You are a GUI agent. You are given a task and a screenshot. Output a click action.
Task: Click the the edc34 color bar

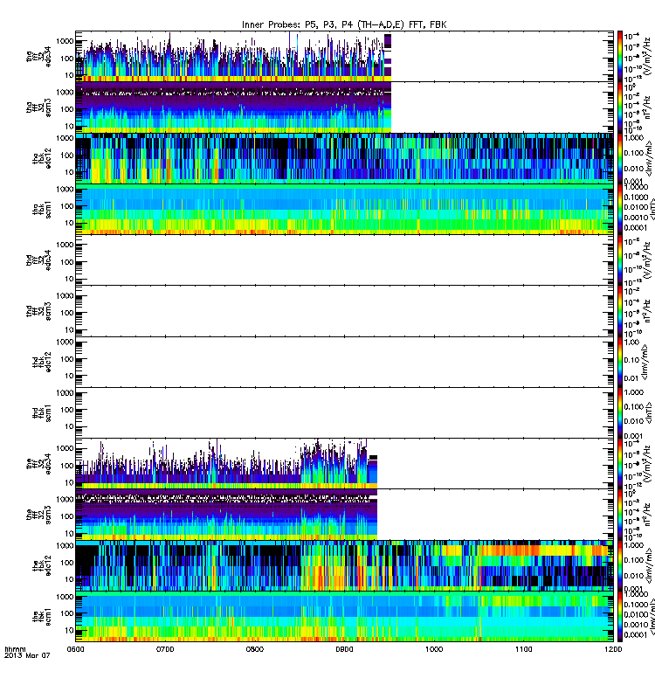620,464
